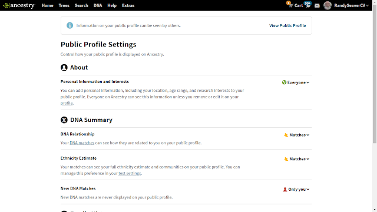Click the DNA Summary helix icon

[x=64, y=120]
